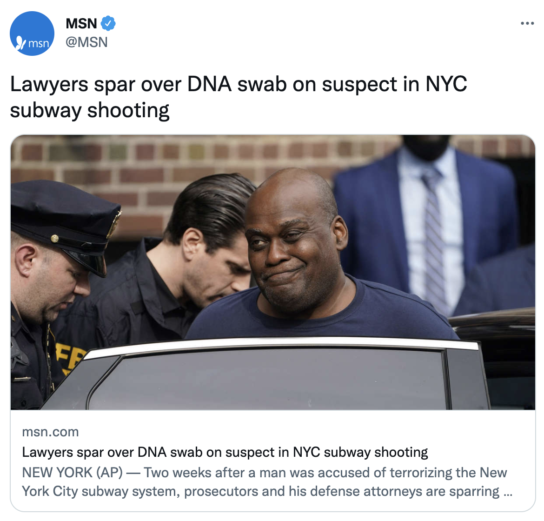
Task: Click the msn.com domain label
Action: (50, 432)
